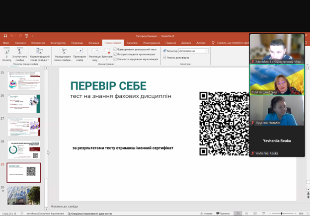
Task: Start slideshow 'З поточного слайда' icon
Action: pos(19,51)
